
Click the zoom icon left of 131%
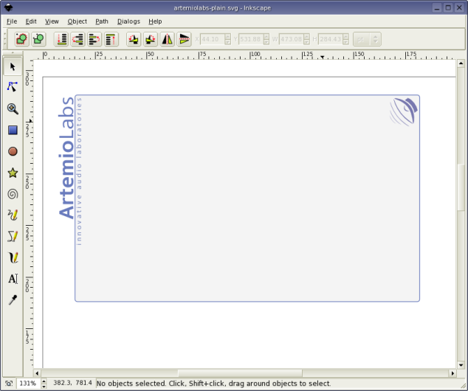tap(9, 383)
